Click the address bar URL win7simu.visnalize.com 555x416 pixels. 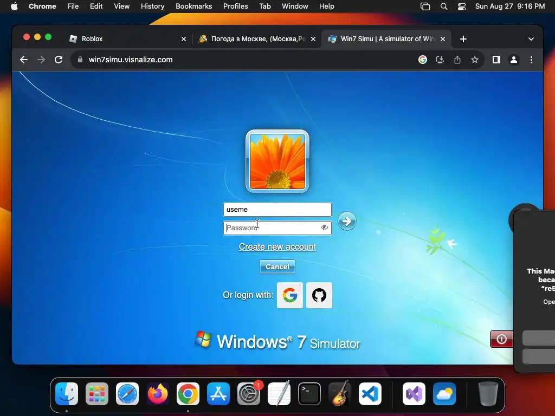tap(131, 60)
